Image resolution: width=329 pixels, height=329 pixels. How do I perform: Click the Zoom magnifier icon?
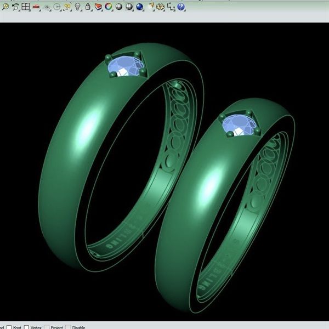5,7
